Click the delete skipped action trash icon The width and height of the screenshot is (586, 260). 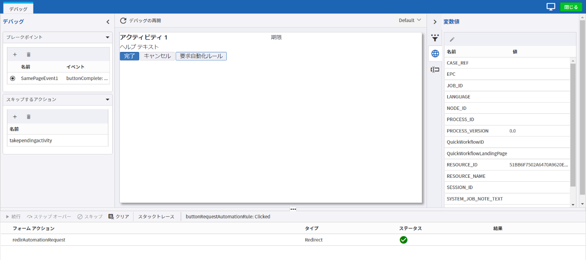[29, 117]
